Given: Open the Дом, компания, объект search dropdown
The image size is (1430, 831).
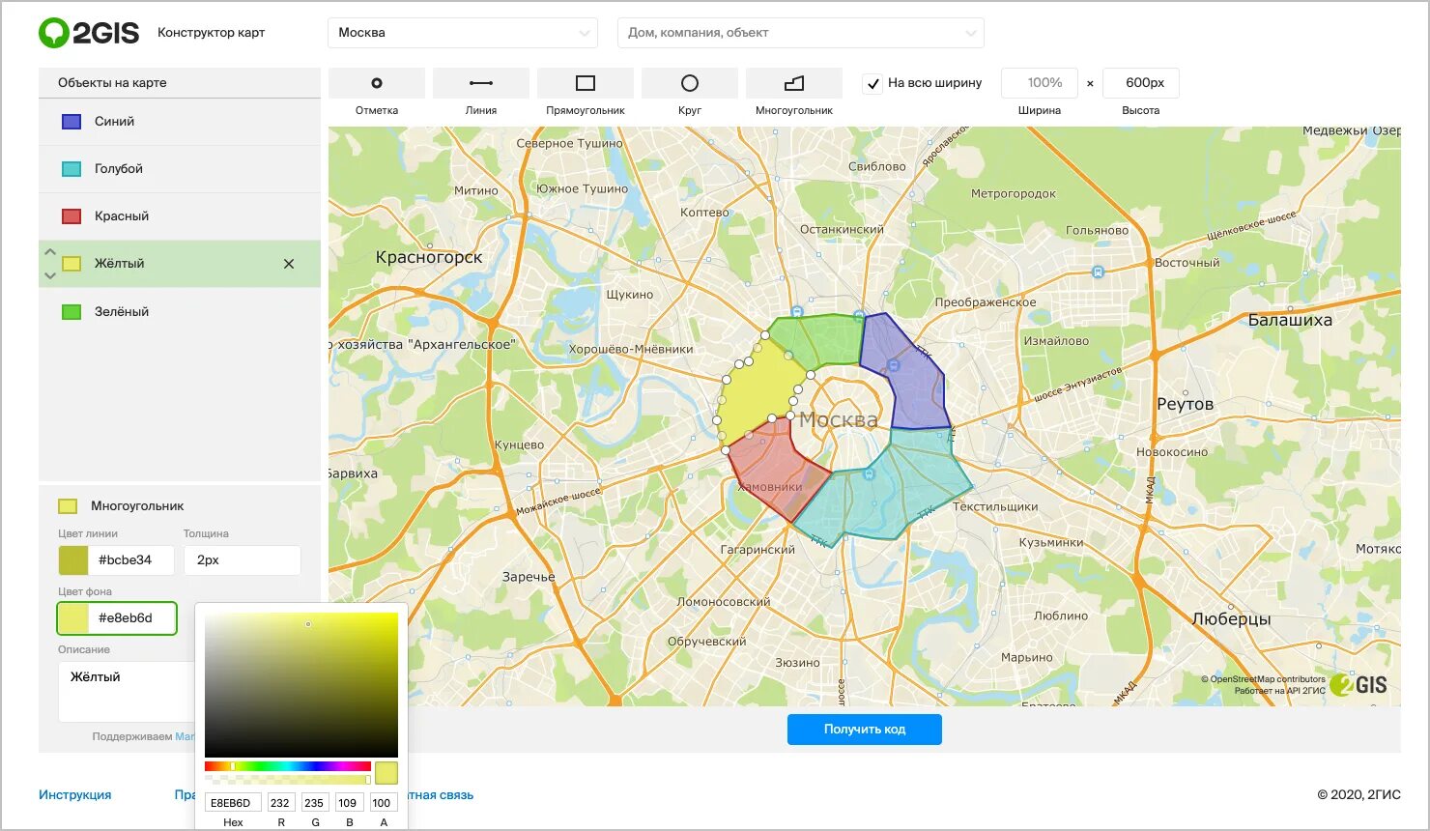Looking at the screenshot, I should tap(801, 33).
